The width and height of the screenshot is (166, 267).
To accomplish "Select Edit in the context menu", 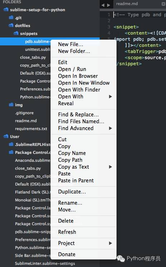I will click(63, 62).
